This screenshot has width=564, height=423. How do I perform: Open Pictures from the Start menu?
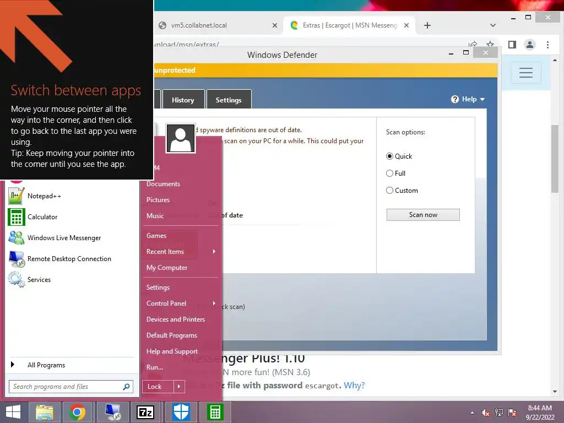coord(158,199)
